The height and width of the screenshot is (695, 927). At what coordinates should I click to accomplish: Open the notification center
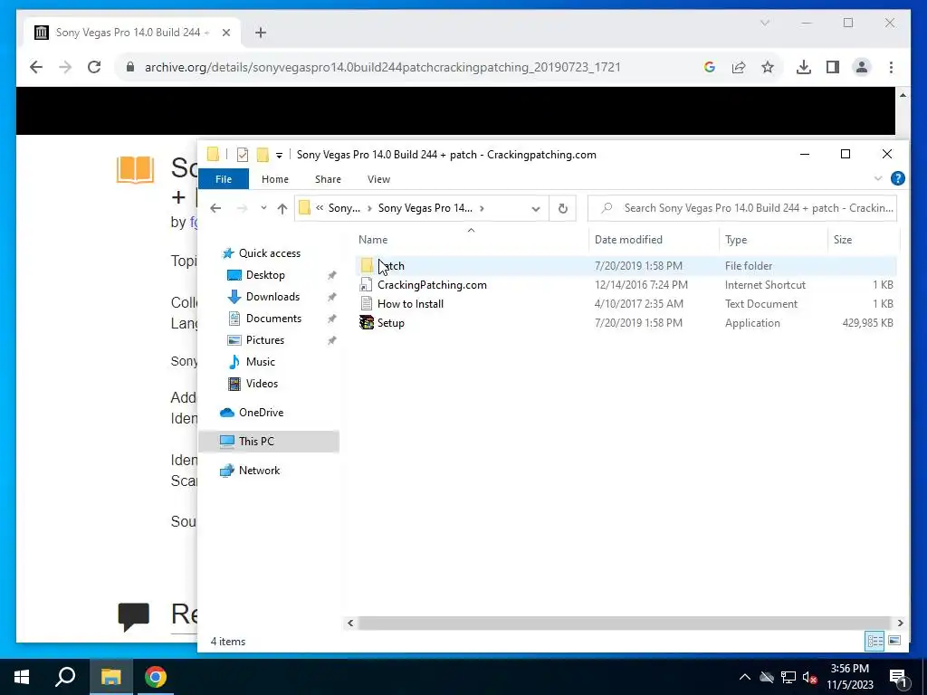coord(897,677)
